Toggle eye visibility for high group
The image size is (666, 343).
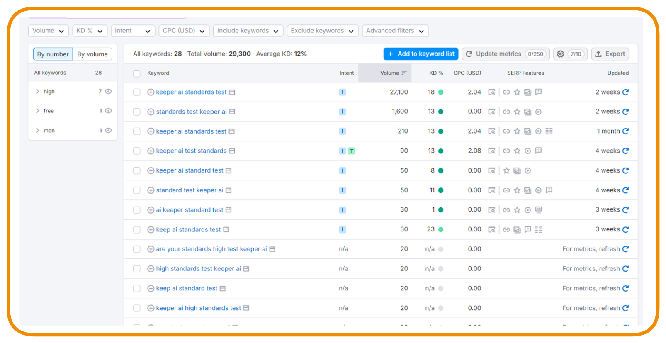(x=108, y=91)
